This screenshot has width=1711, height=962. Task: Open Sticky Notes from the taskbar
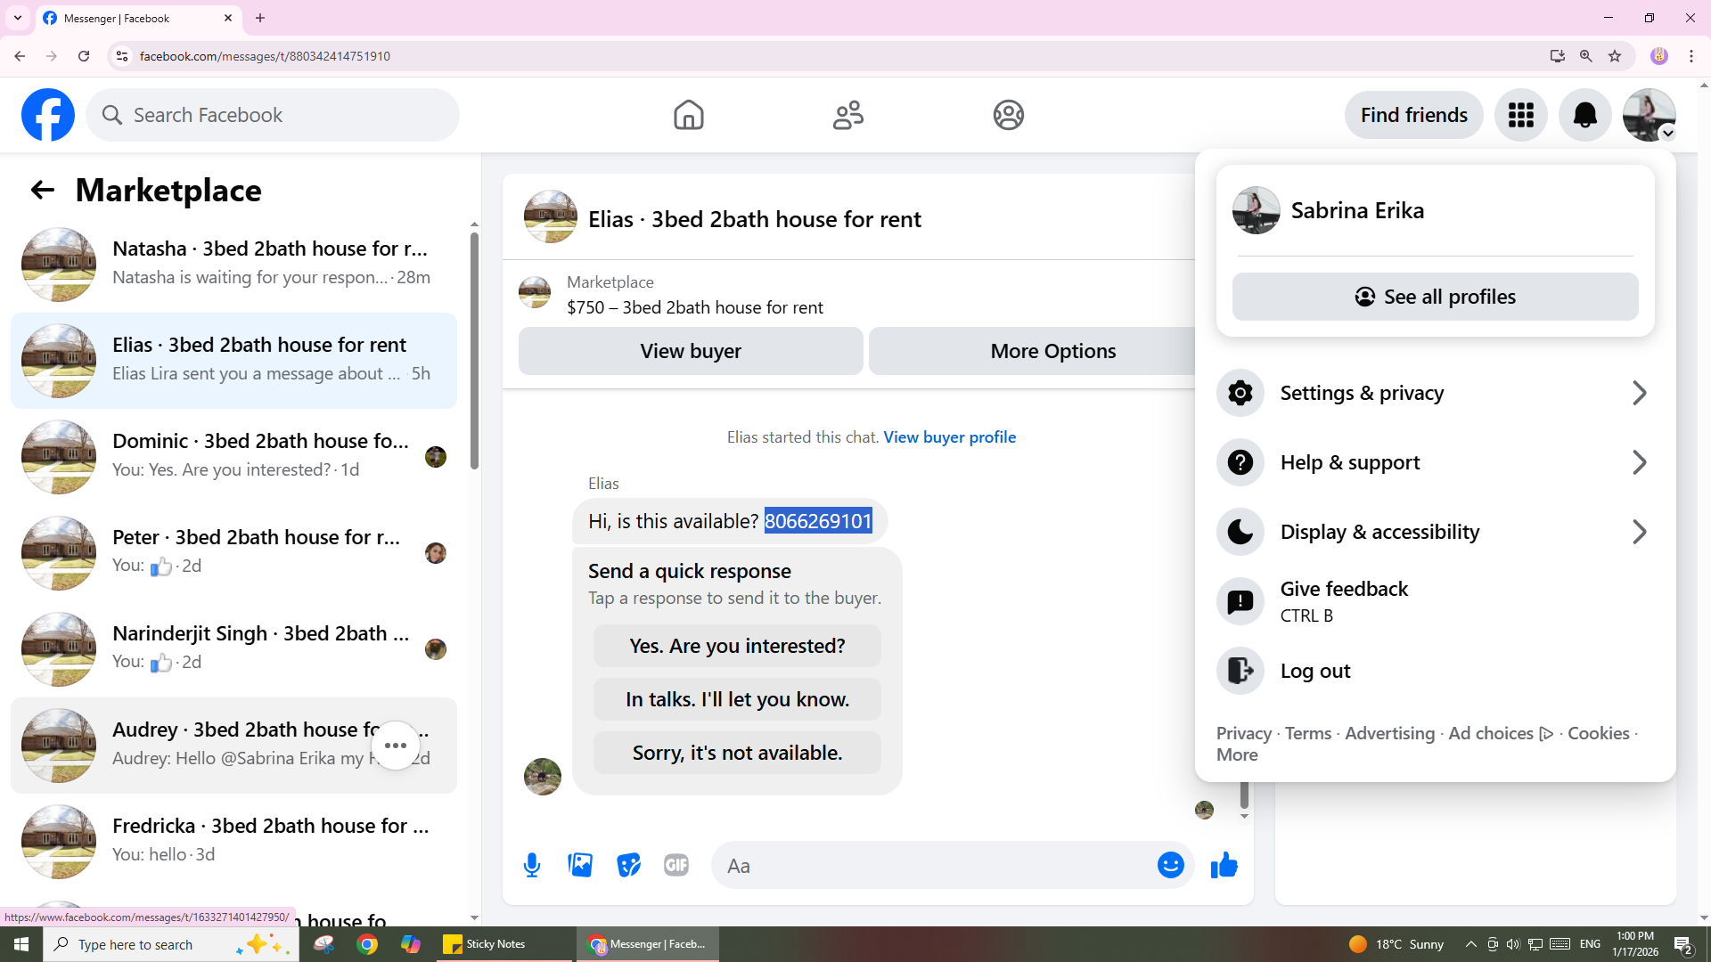pos(495,944)
